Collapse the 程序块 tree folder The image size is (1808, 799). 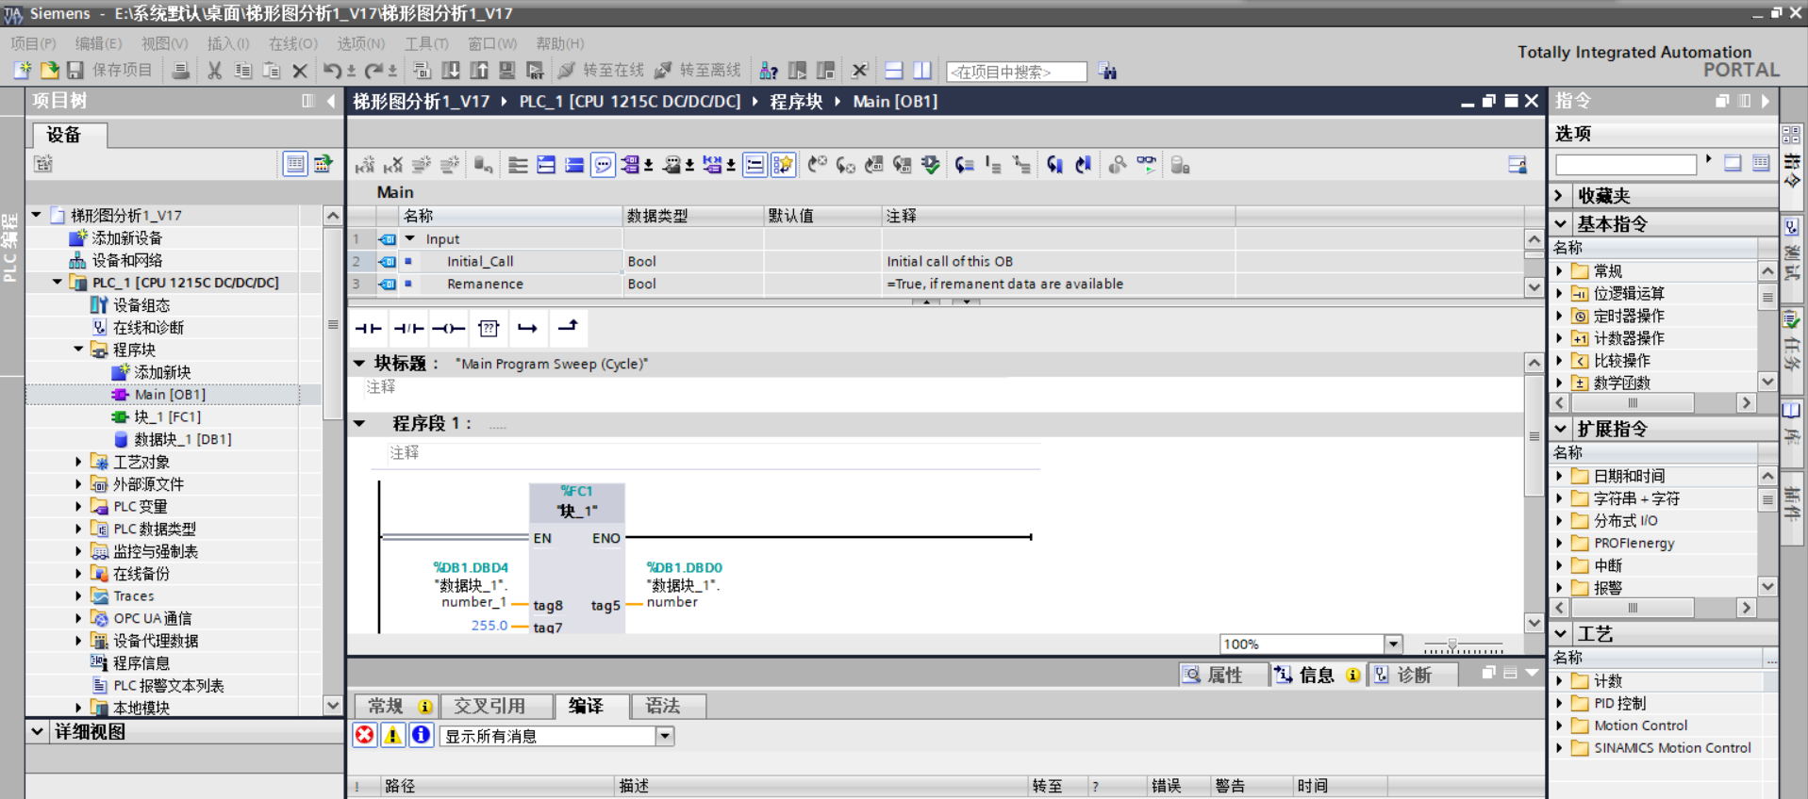pyautogui.click(x=78, y=349)
